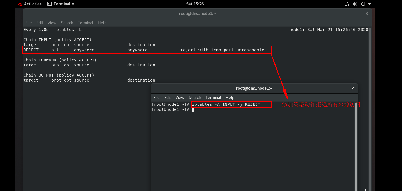This screenshot has width=402, height=191.
Task: Click 'Chain INPUT (policy ACCEPT)' line
Action: (57, 40)
